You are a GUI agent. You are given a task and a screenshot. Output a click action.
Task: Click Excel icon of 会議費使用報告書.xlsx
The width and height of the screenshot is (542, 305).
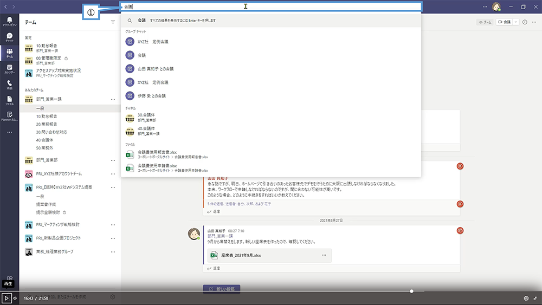130,154
